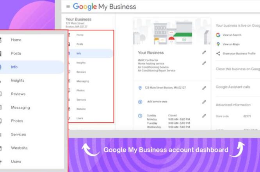Select Home in small dashboard sidebar
The width and height of the screenshot is (260, 172).
80,35
